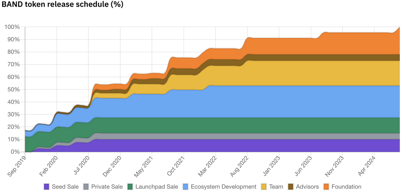Click the orange Foundation legend swatch
This screenshot has width=403, height=194.
[x=327, y=187]
